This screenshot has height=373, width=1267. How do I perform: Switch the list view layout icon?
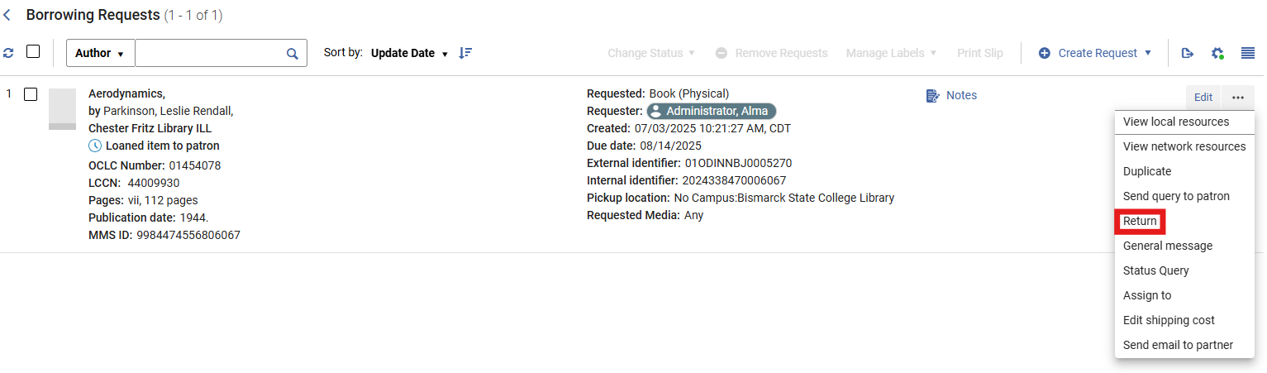coord(1248,53)
